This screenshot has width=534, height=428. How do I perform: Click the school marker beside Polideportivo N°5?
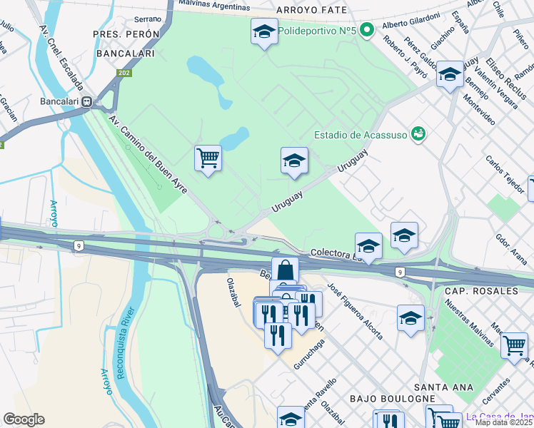(x=264, y=32)
